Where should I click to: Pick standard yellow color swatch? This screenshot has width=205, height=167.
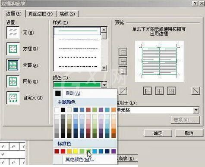(x=76, y=151)
